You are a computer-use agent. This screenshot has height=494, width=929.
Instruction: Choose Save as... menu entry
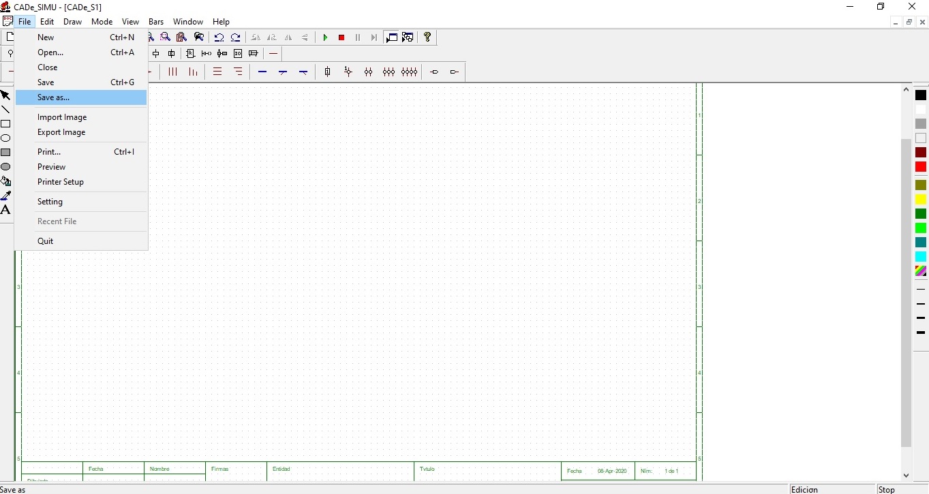pyautogui.click(x=81, y=97)
